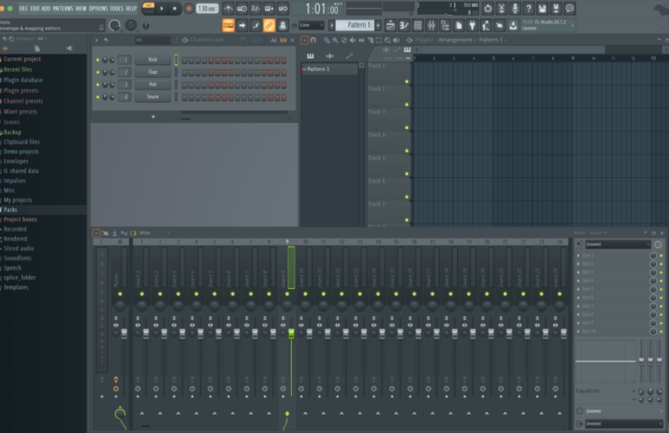The height and width of the screenshot is (433, 669).
Task: Click the Kick channel button
Action: coord(153,60)
